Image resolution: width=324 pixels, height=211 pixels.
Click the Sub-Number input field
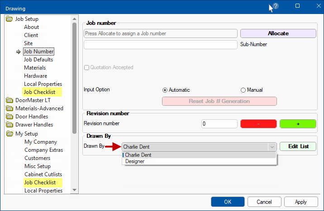pyautogui.click(x=161, y=45)
